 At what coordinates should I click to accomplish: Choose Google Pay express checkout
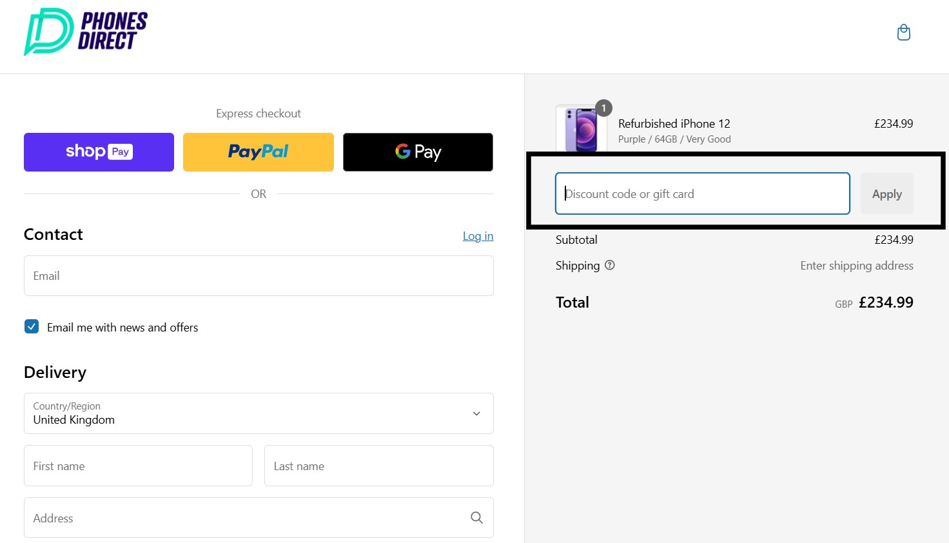(x=418, y=152)
